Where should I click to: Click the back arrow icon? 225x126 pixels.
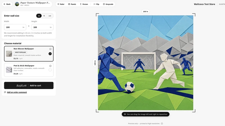point(4,4)
